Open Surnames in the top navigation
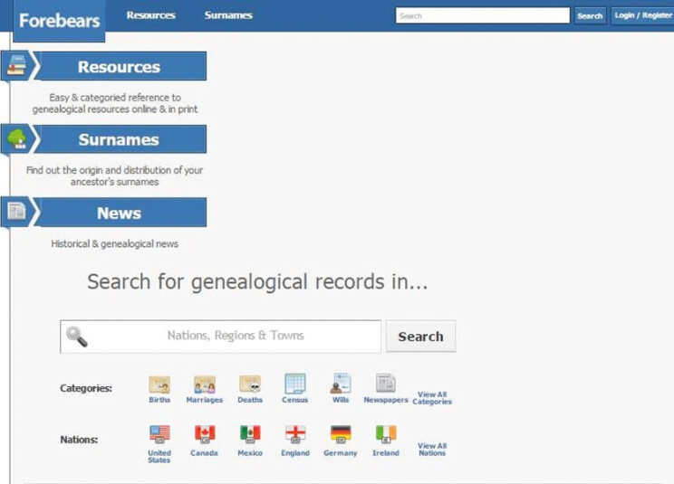 pos(228,15)
